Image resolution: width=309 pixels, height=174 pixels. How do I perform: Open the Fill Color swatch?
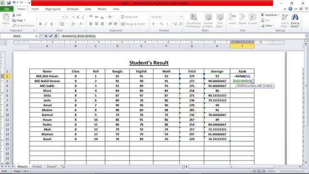[x=73, y=24]
